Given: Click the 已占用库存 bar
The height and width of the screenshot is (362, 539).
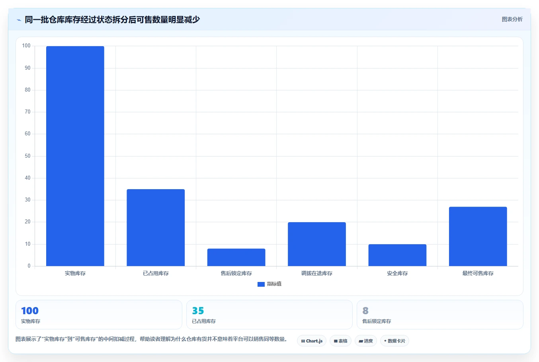Looking at the screenshot, I should click(x=156, y=227).
